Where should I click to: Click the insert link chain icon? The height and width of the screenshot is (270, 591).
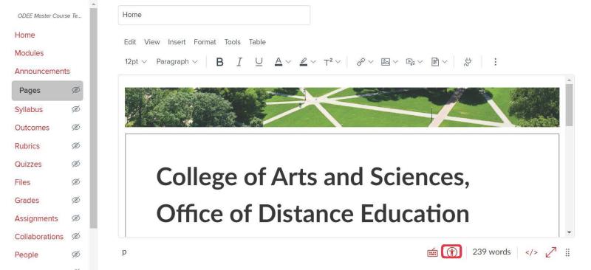click(361, 62)
